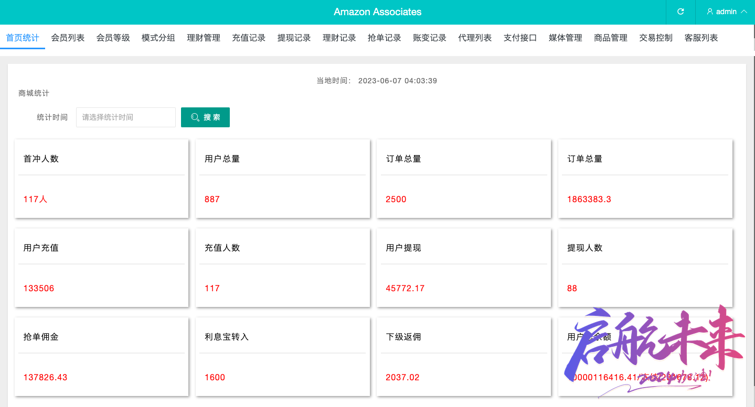
Task: Click the value 2037.02
Action: 402,377
